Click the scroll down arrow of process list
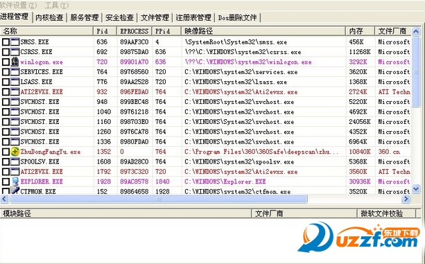 (x=416, y=188)
